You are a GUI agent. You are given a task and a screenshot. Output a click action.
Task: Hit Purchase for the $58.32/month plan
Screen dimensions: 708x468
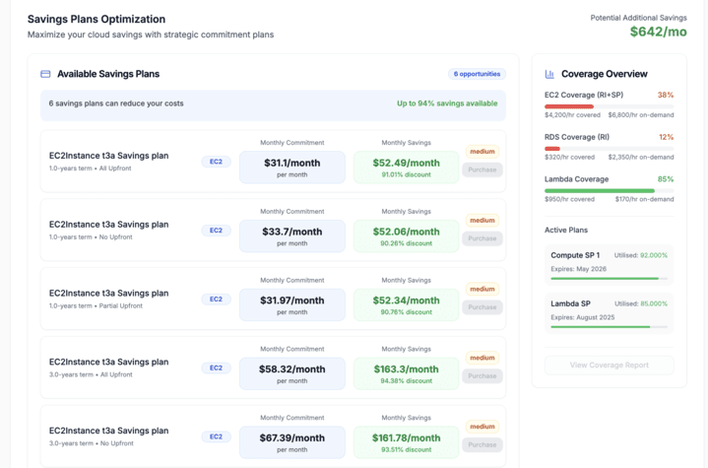(483, 376)
